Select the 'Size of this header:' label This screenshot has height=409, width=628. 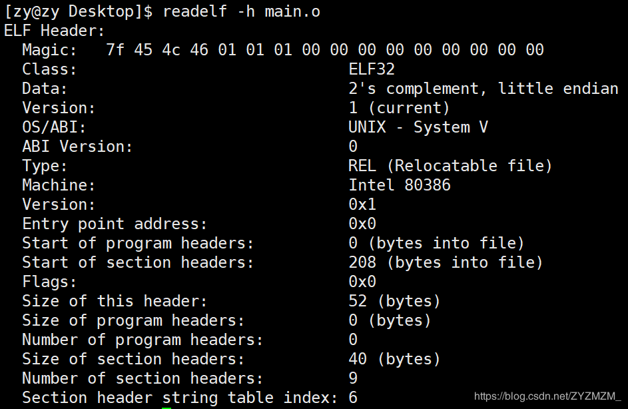(x=115, y=301)
